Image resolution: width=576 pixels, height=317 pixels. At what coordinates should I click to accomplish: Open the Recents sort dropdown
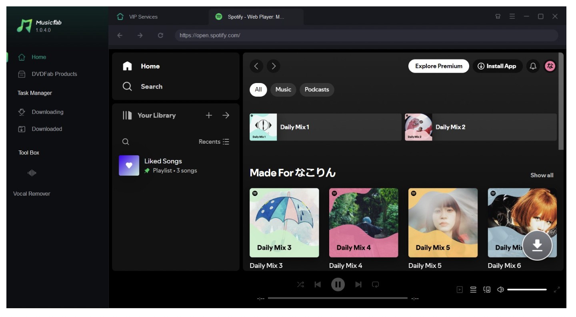coord(214,142)
